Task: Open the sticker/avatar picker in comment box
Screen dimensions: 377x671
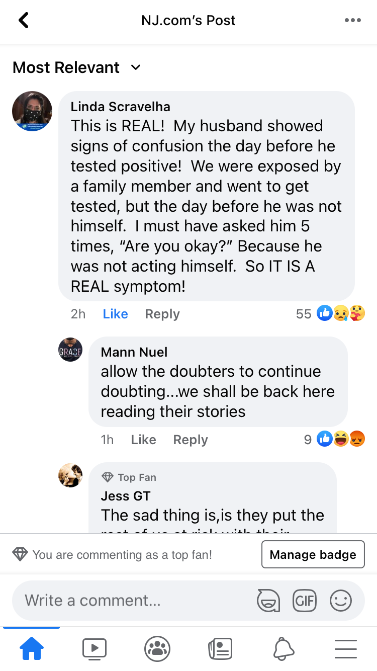Action: click(x=268, y=600)
